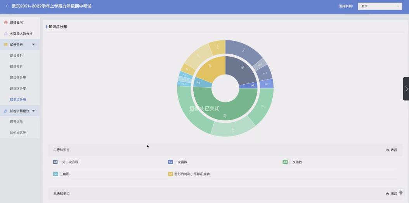
Task: Click the 二次函数 legend label
Action: [x=296, y=162]
